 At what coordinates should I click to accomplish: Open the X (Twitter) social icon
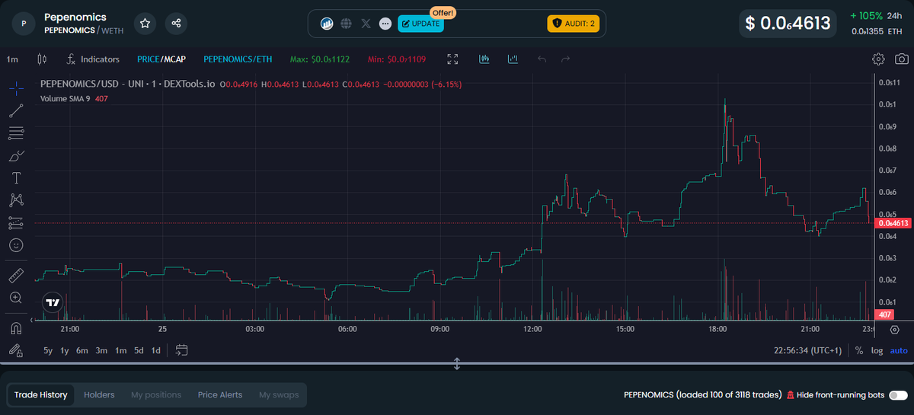click(366, 24)
